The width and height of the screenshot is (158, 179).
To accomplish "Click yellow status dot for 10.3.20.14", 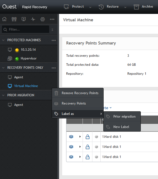I will click(17, 50).
